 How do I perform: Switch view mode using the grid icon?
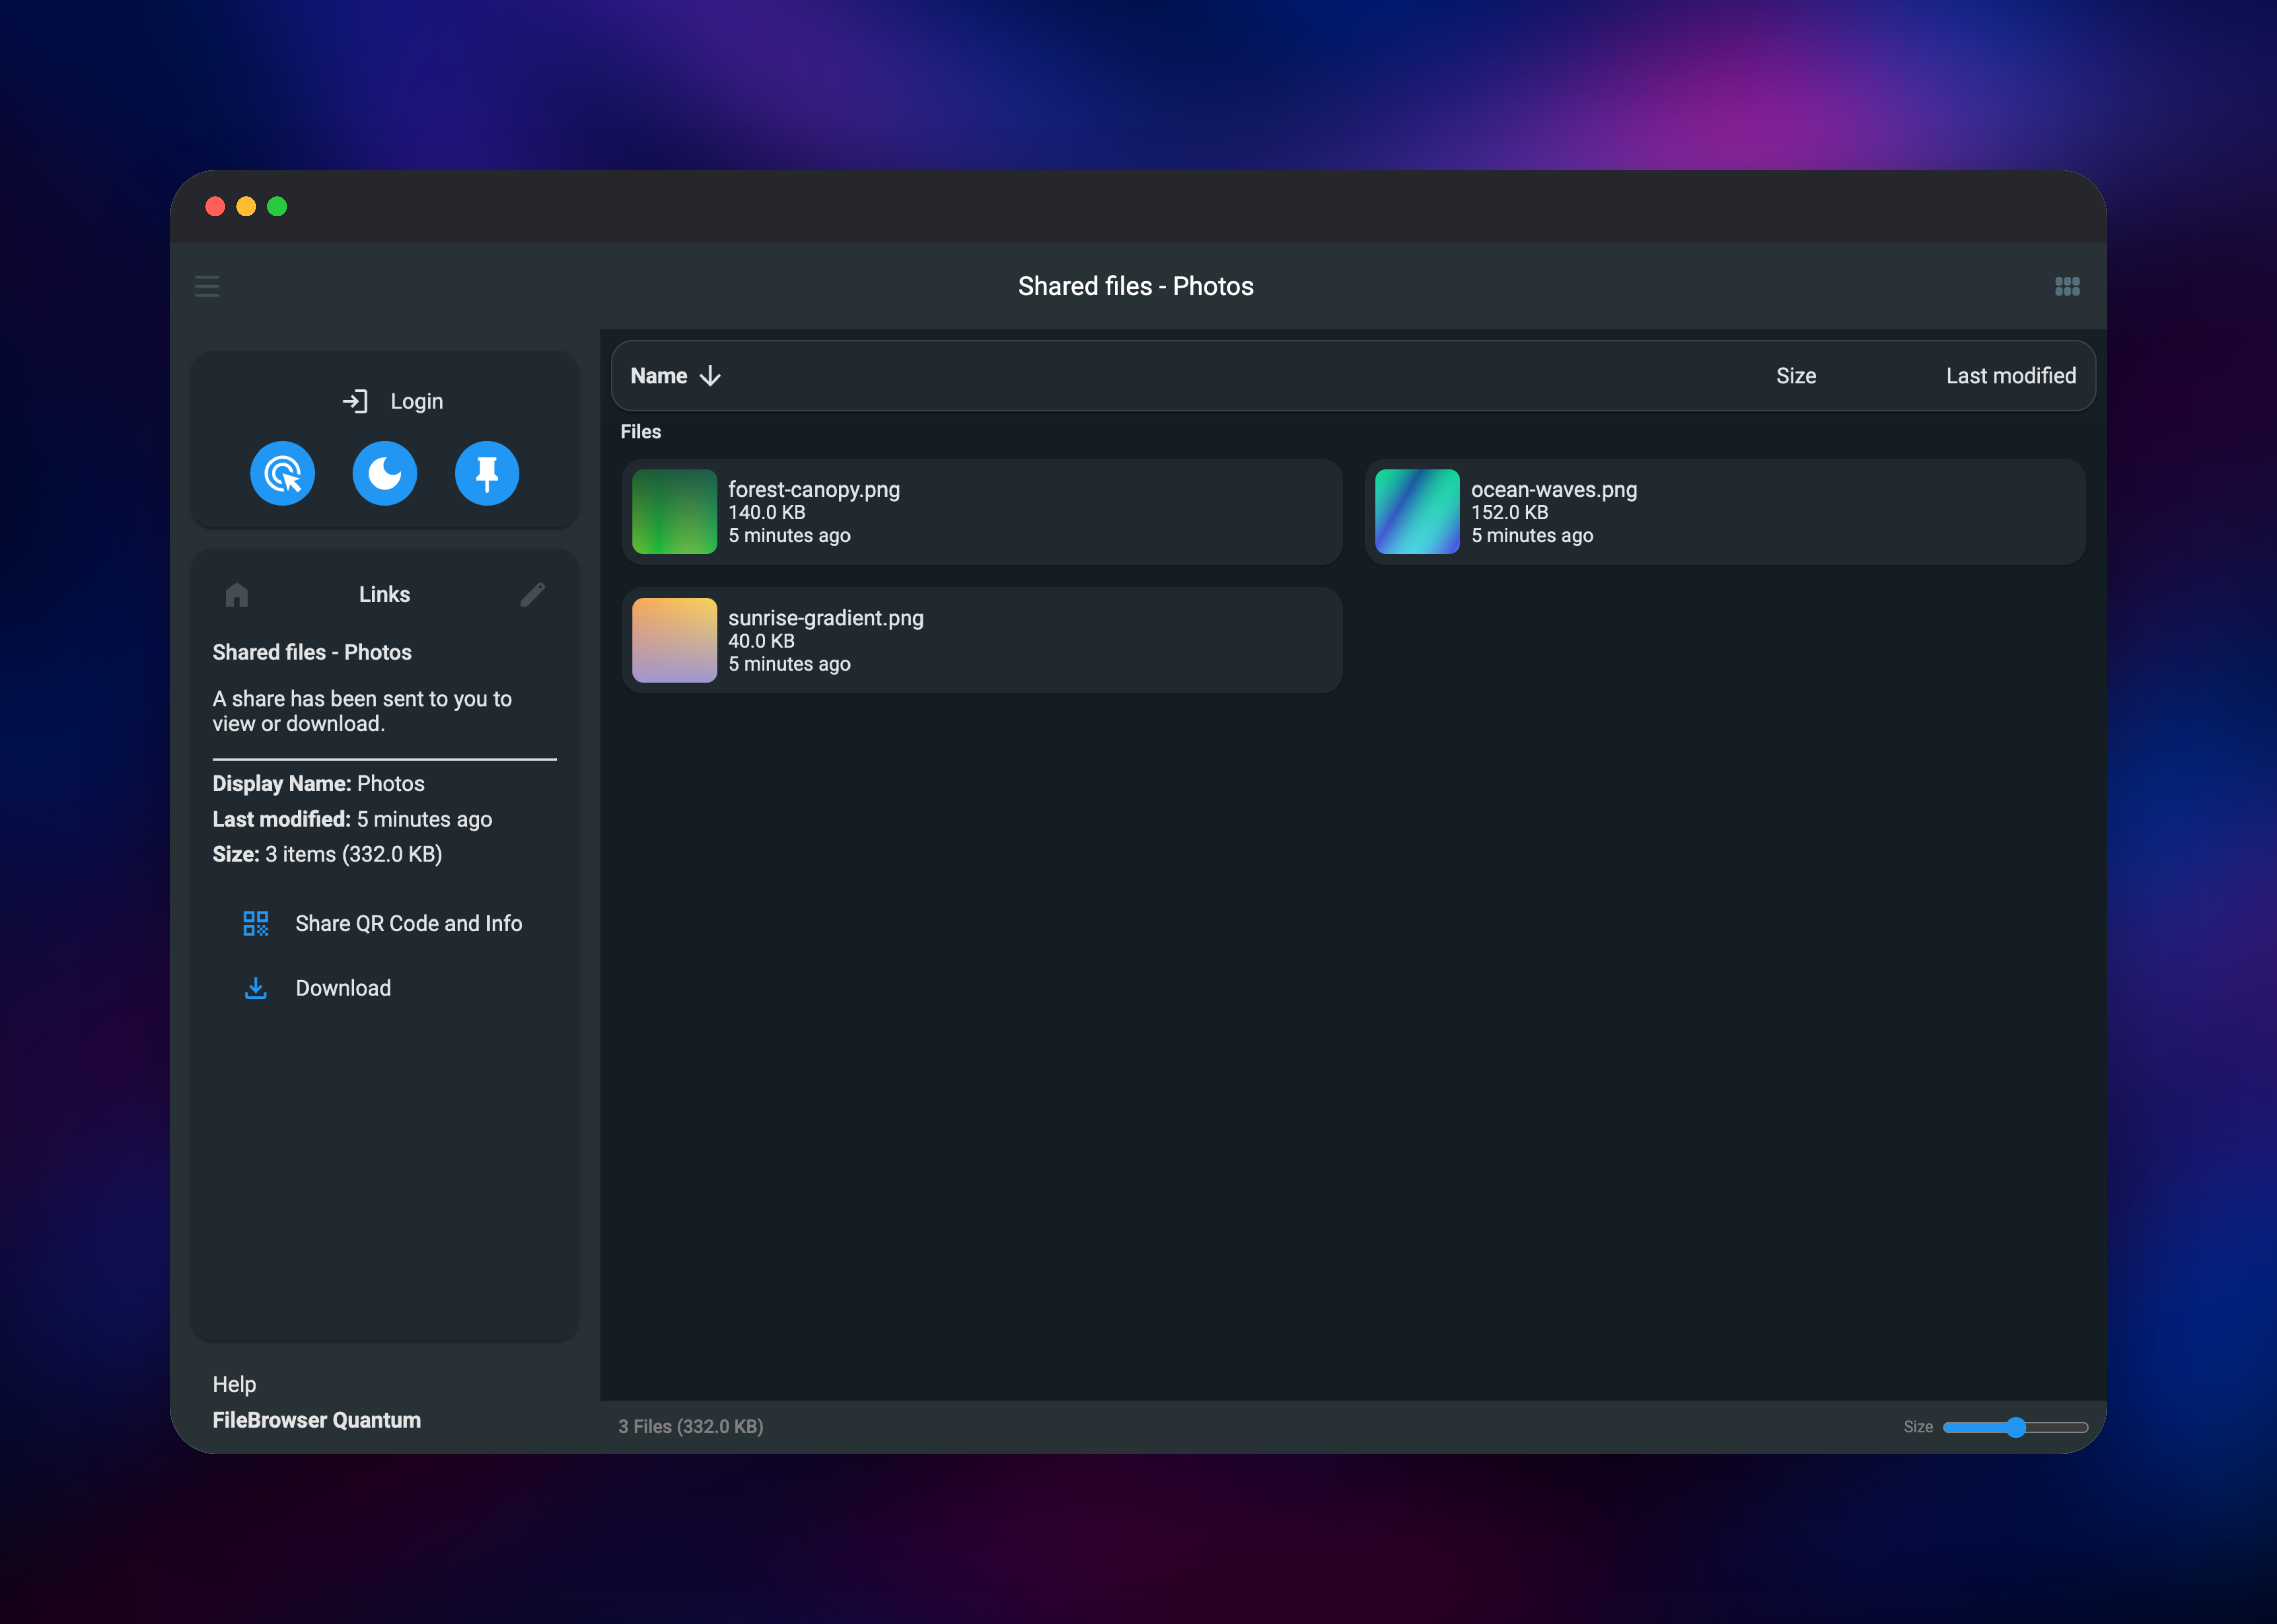tap(2067, 287)
